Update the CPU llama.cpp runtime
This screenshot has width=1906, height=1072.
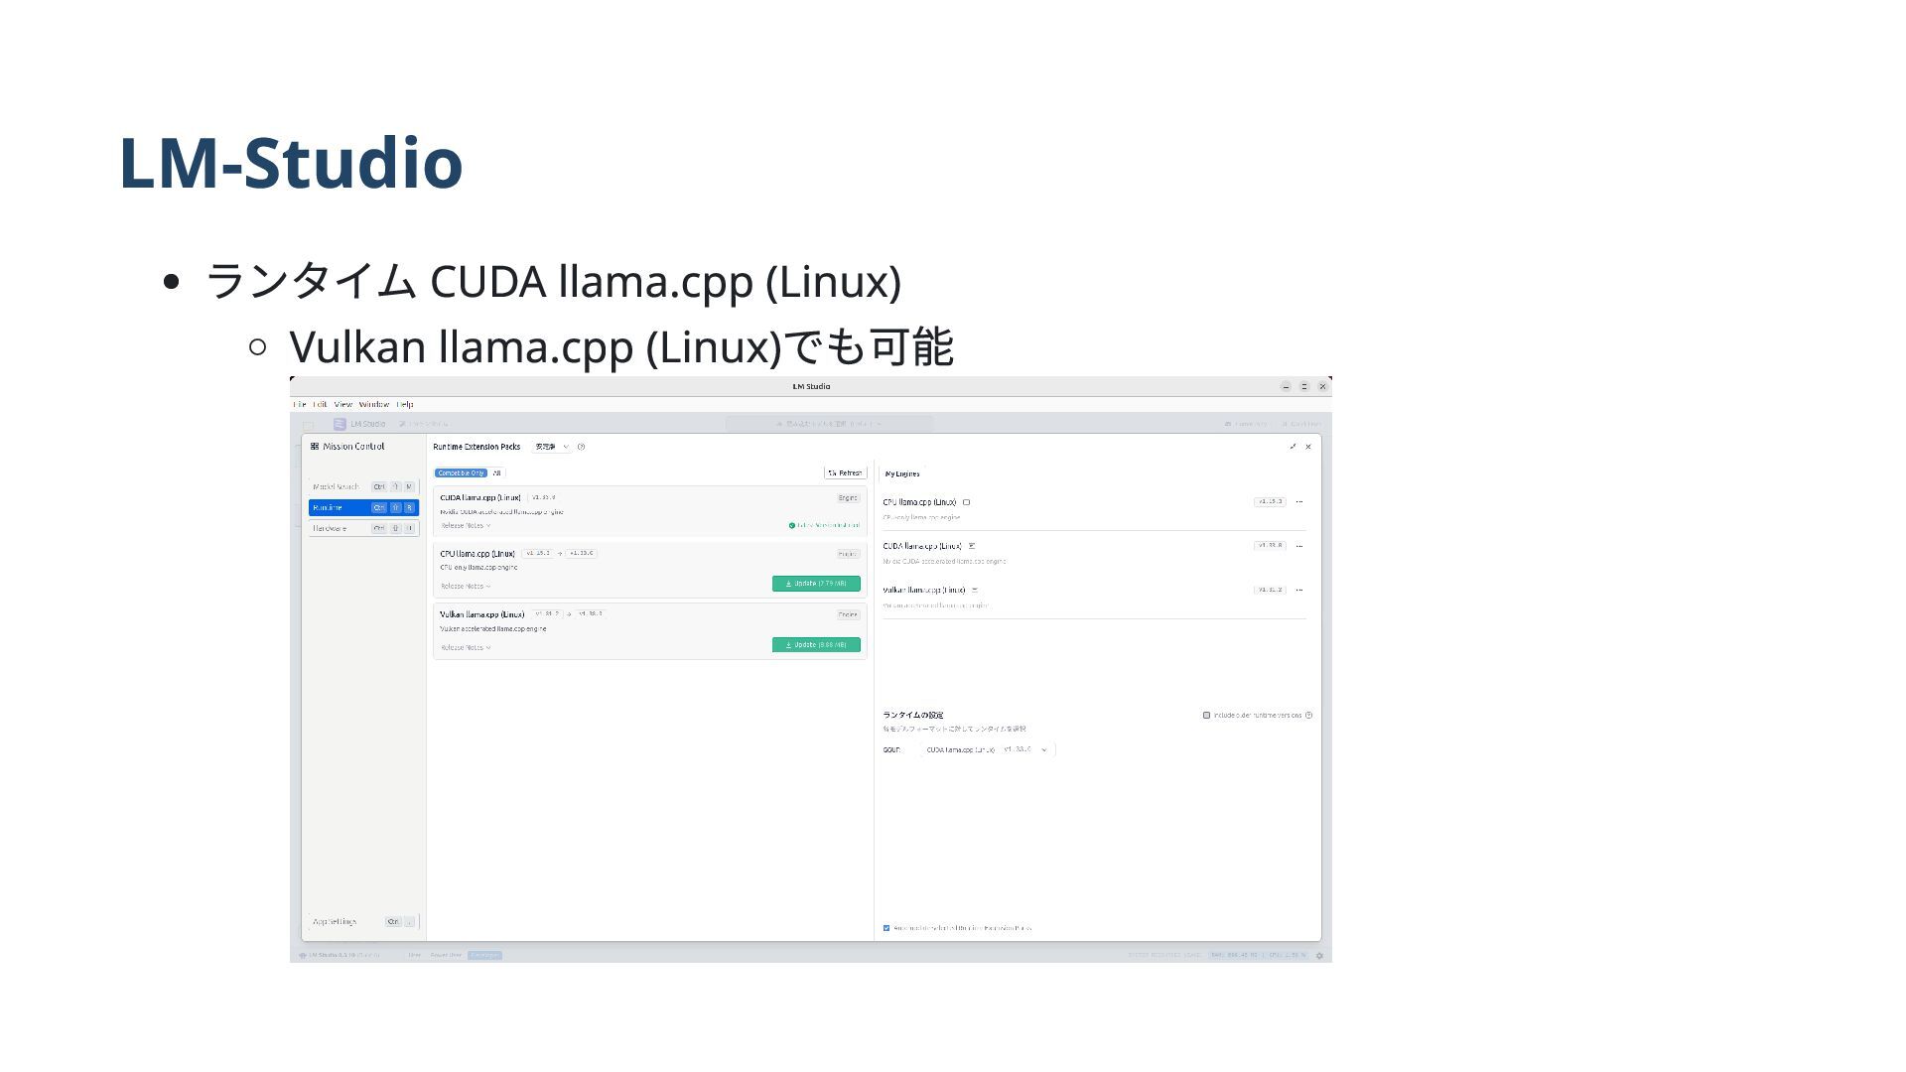[x=816, y=584]
